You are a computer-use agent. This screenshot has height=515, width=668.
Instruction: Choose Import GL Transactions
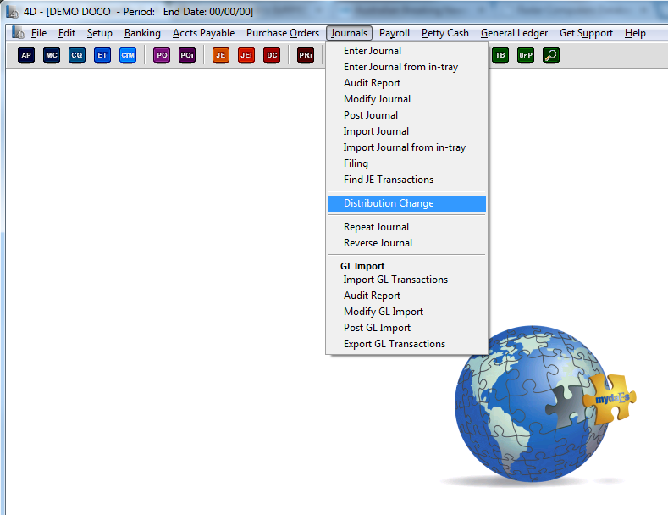pyautogui.click(x=407, y=280)
